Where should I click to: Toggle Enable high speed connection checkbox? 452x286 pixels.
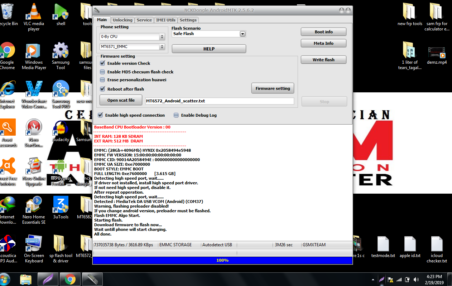pyautogui.click(x=100, y=115)
